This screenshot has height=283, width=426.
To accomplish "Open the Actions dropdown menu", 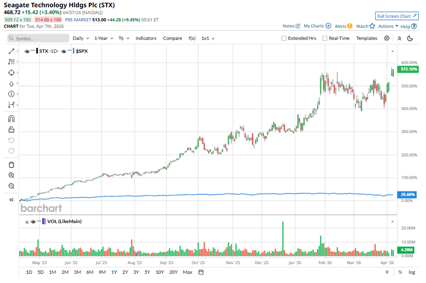I will [388, 26].
